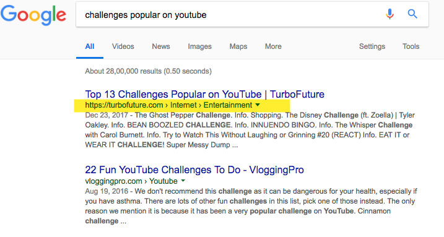Click the Google logo
The width and height of the screenshot is (444, 237).
pos(33,15)
